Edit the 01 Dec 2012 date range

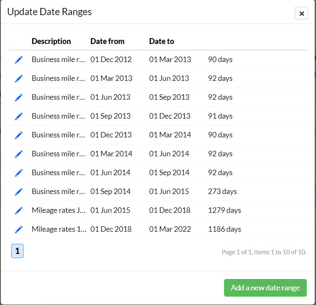coord(18,60)
